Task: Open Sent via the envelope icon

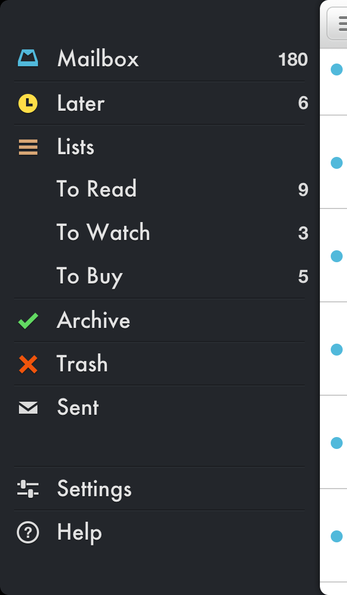Action: (x=27, y=407)
